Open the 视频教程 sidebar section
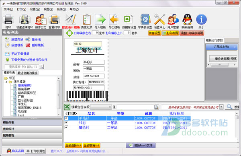This screenshot has width=241, height=156. coord(32,135)
